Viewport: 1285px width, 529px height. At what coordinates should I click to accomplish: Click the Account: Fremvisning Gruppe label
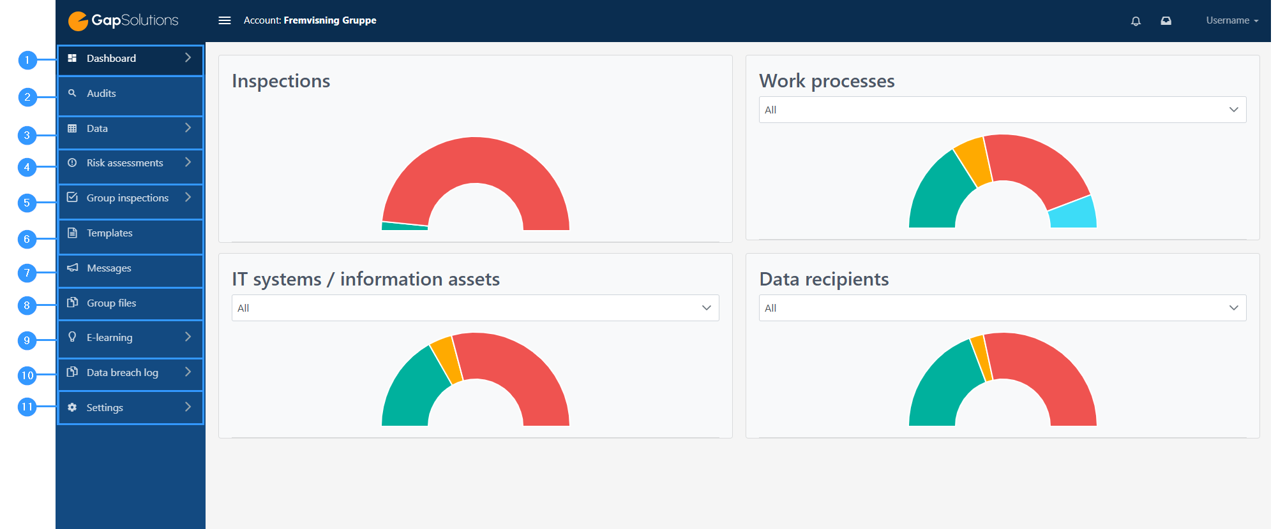310,20
